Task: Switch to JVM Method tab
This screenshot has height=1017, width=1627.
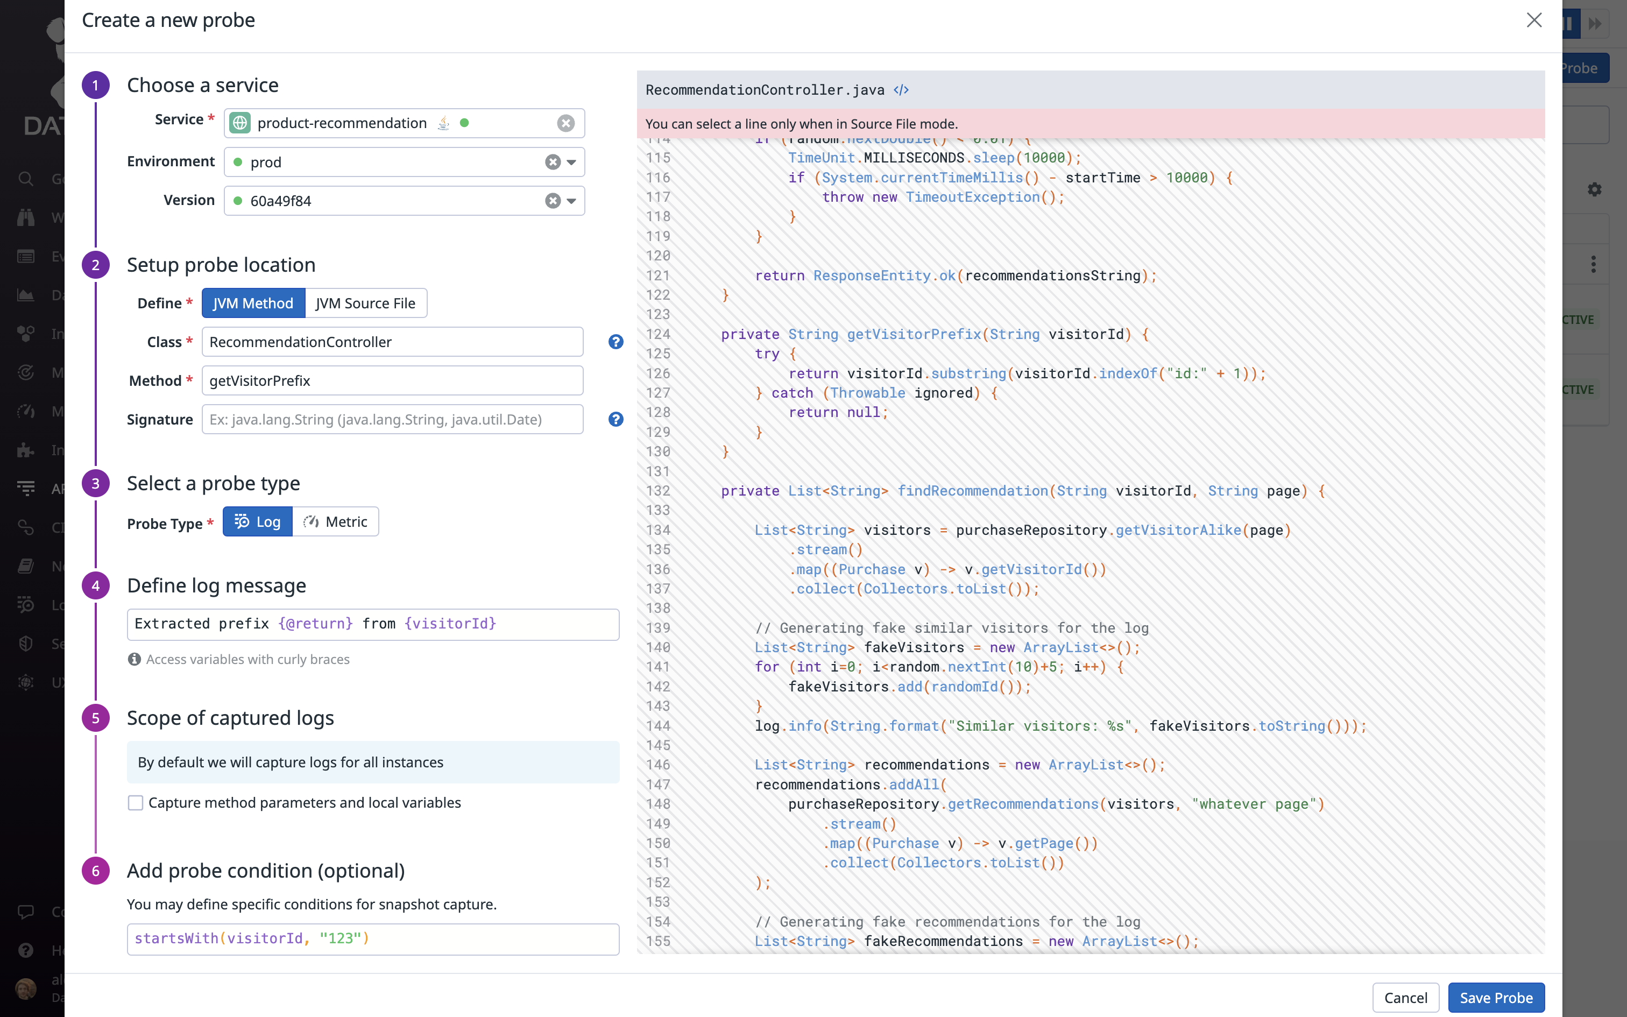Action: click(253, 303)
